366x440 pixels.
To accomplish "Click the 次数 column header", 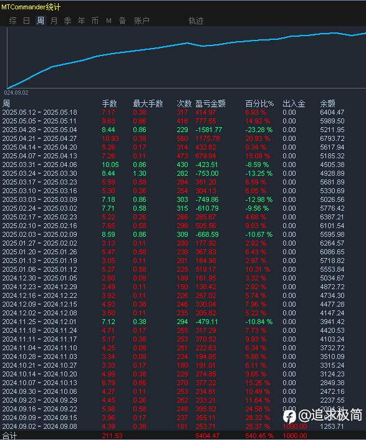I will pos(184,103).
